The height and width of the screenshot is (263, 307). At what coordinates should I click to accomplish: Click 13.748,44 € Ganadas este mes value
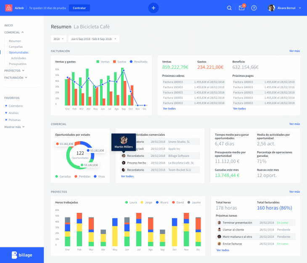[x=227, y=175]
